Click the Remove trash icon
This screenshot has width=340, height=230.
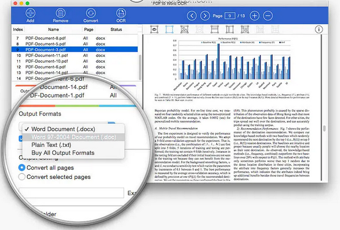(60, 13)
